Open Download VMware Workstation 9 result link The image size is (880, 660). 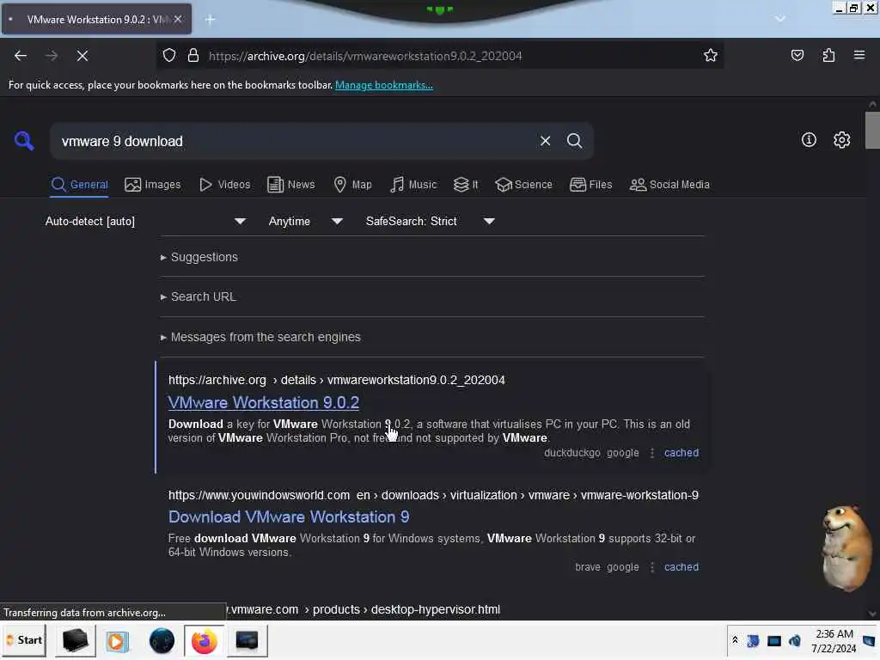289,517
